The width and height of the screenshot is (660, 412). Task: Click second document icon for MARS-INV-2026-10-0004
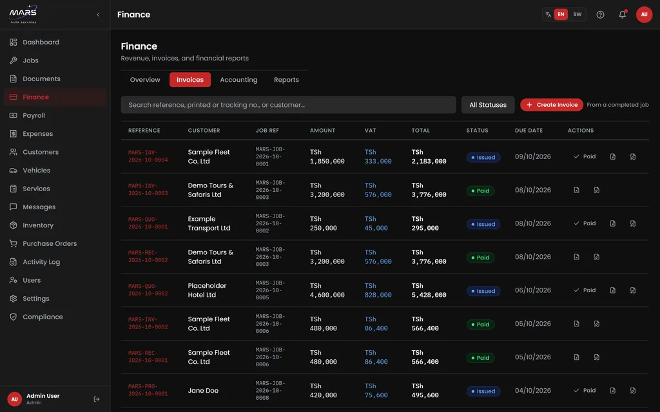click(633, 156)
